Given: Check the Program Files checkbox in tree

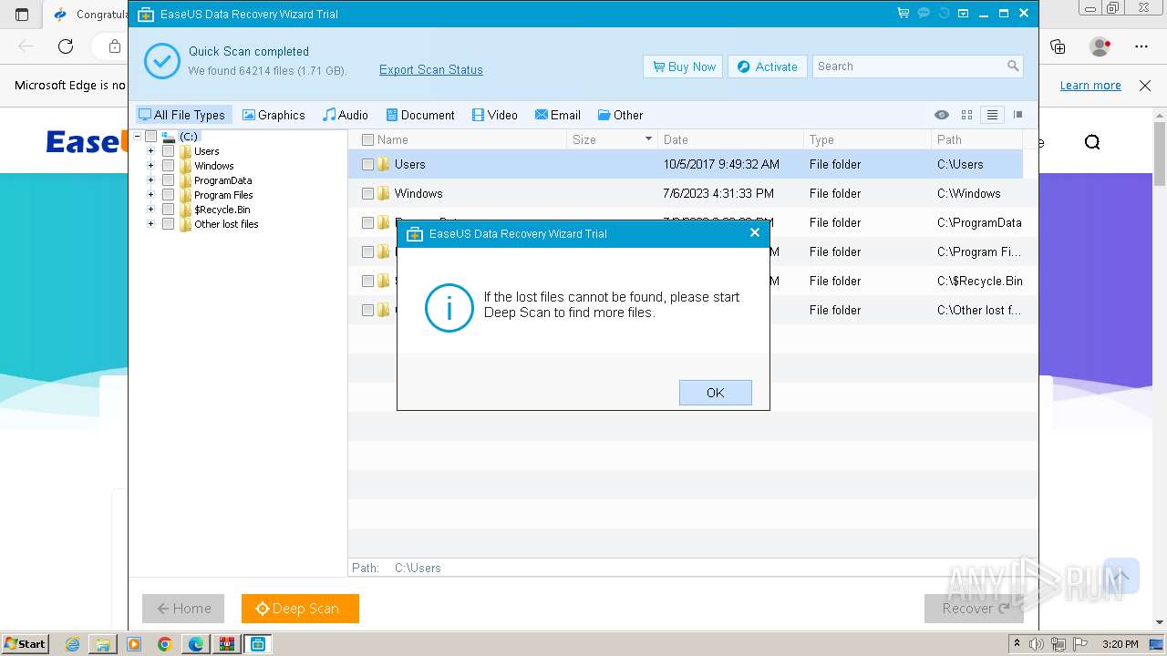Looking at the screenshot, I should pyautogui.click(x=168, y=195).
